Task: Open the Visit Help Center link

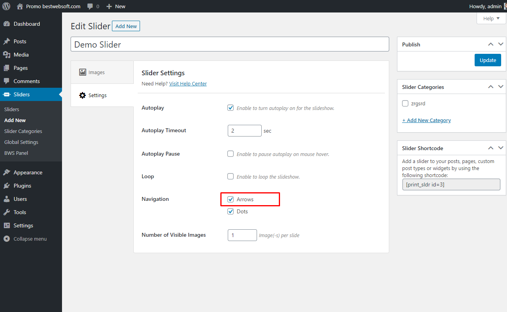Action: 188,83
